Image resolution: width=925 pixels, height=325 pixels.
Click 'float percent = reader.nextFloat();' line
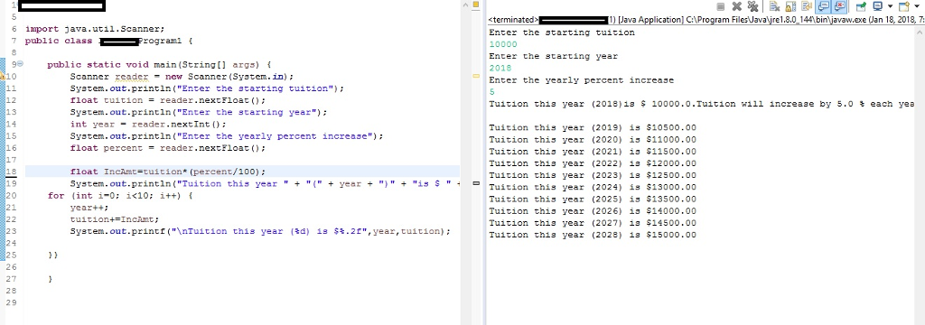pos(167,148)
